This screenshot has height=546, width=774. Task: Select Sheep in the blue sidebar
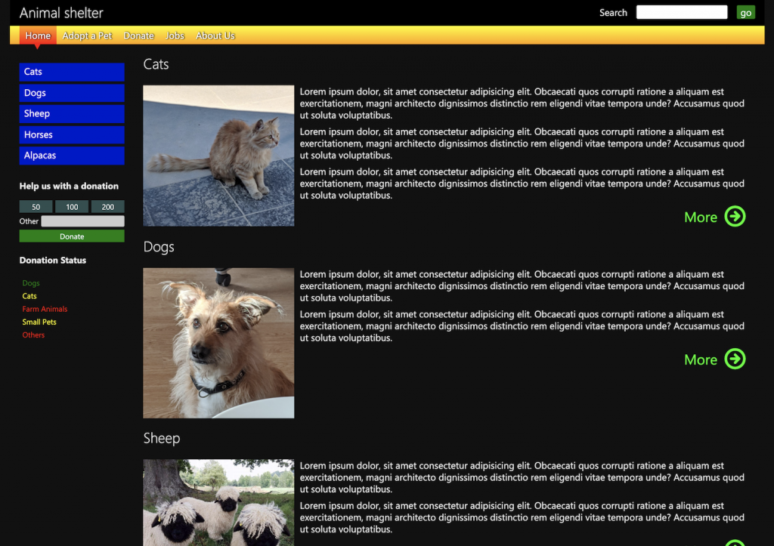[72, 113]
